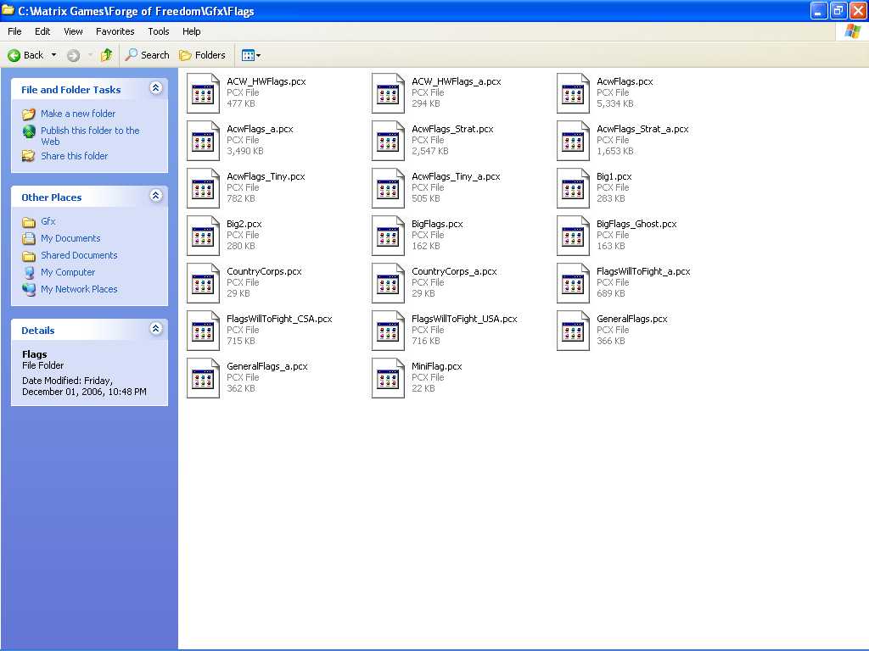Screen dimensions: 869x651
Task: Open BigFlags_Ghost.pcx via its icon
Action: [x=573, y=235]
